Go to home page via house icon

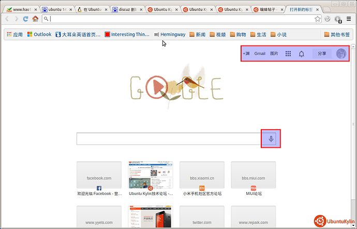click(x=35, y=19)
